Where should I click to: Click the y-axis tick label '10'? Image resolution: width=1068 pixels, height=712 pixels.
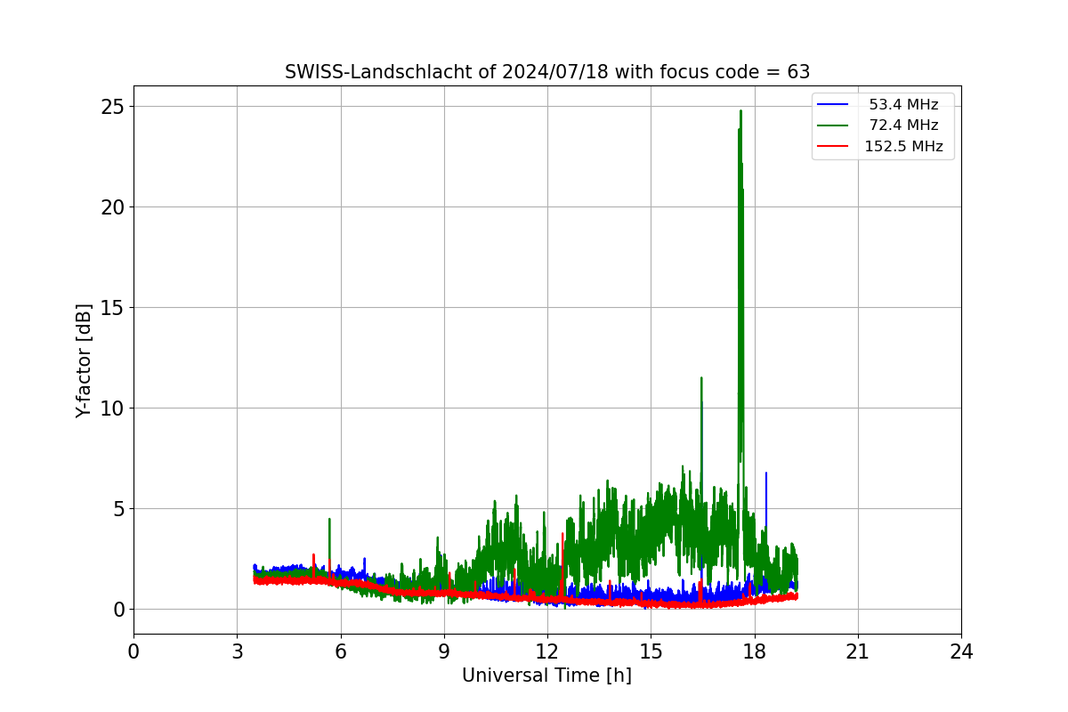pos(114,409)
